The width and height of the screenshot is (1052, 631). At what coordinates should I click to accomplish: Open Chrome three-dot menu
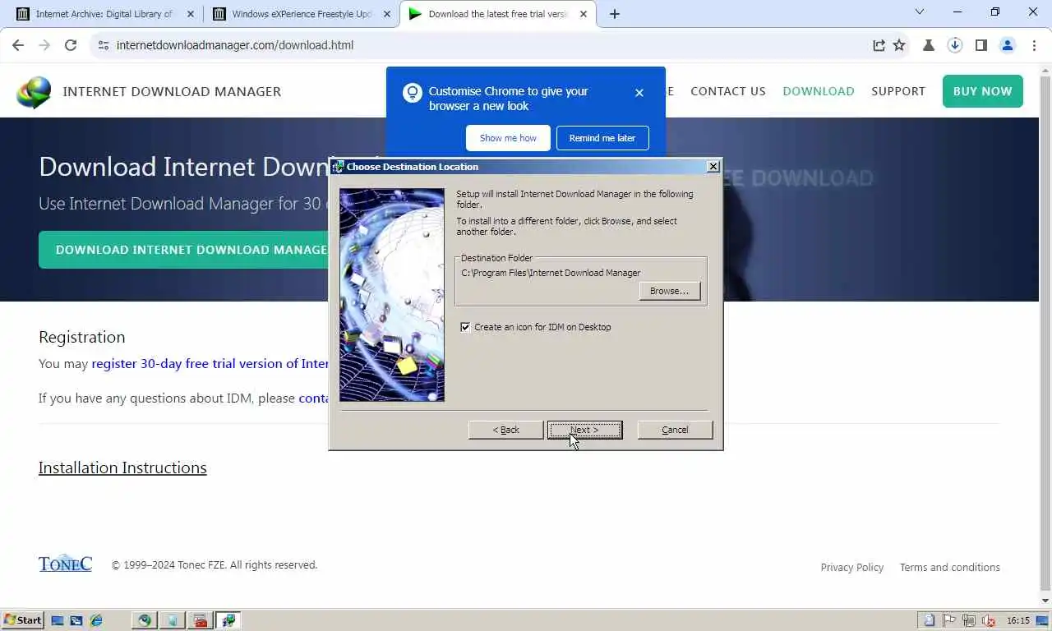coord(1034,45)
